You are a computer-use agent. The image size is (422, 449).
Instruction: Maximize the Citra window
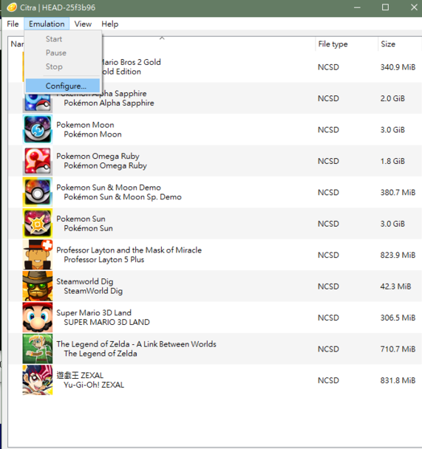385,7
